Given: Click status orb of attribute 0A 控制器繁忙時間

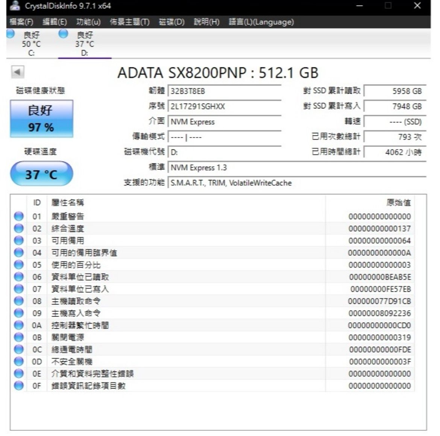Looking at the screenshot, I should (19, 325).
